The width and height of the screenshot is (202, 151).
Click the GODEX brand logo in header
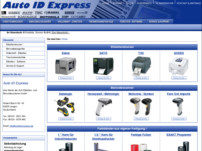(14, 13)
